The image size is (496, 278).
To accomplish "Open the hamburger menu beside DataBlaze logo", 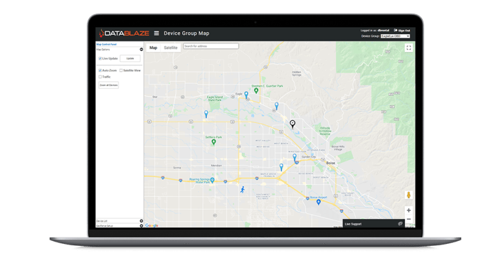I will point(156,33).
